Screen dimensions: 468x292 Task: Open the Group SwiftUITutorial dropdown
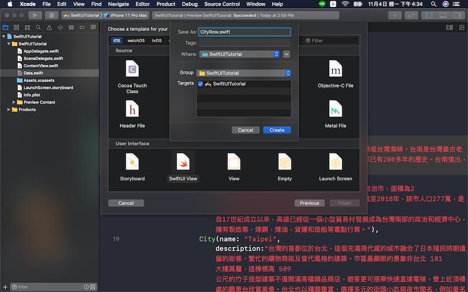pos(243,73)
